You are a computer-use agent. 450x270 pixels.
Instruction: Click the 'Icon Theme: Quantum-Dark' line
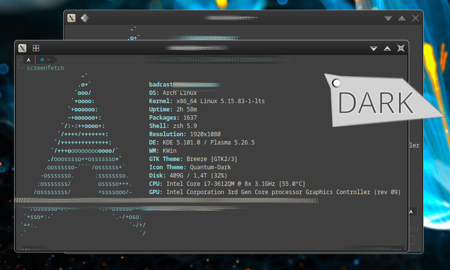190,167
